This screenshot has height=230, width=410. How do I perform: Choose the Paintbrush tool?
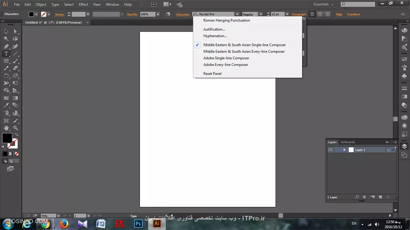15,61
